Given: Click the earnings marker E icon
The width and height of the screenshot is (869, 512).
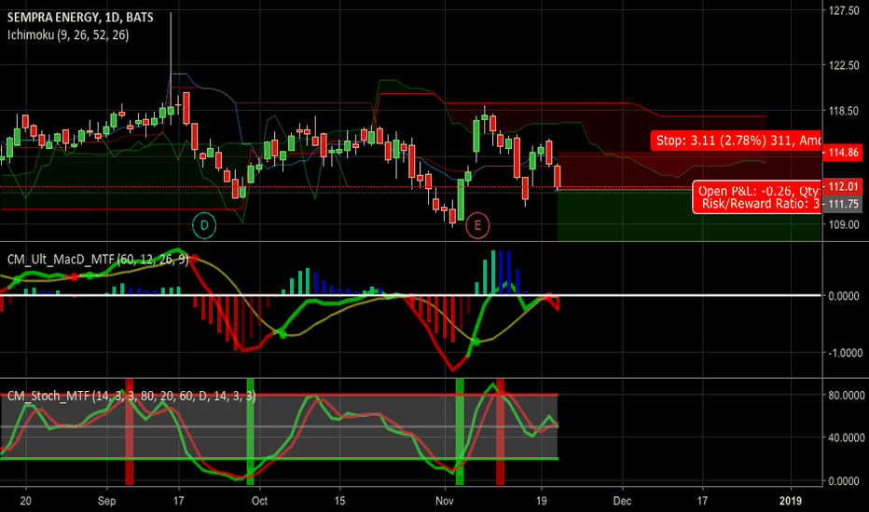Looking at the screenshot, I should pyautogui.click(x=477, y=226).
